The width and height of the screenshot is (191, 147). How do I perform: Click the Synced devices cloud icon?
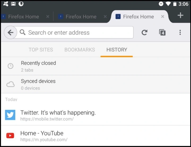click(x=10, y=84)
